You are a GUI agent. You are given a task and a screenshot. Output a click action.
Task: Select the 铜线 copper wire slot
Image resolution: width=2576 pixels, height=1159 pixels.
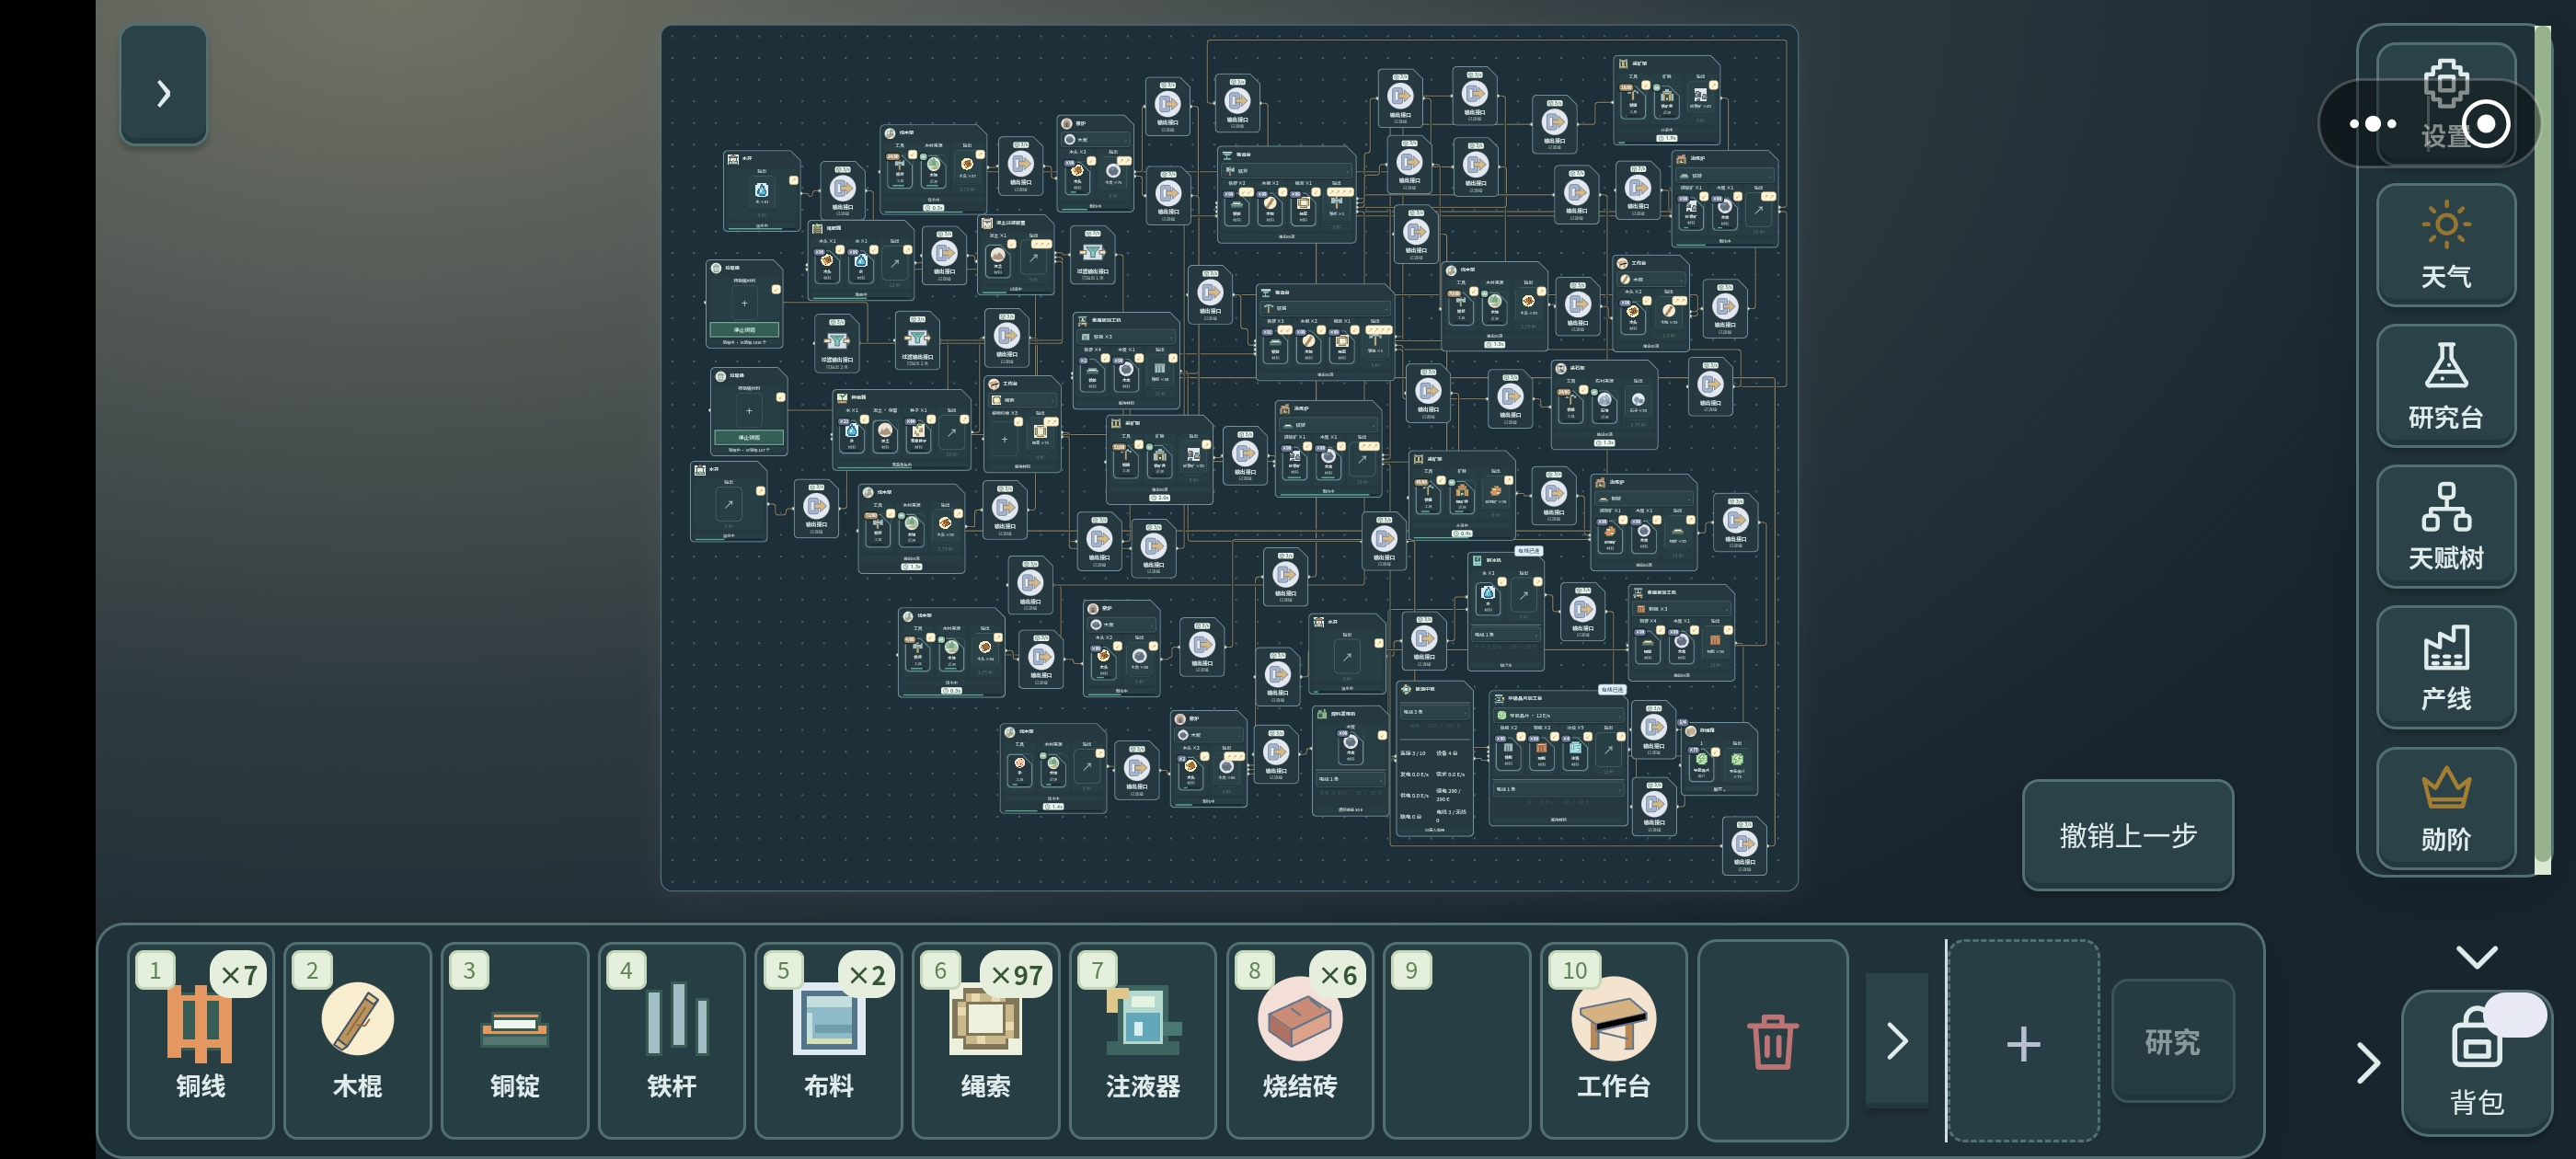200,1039
